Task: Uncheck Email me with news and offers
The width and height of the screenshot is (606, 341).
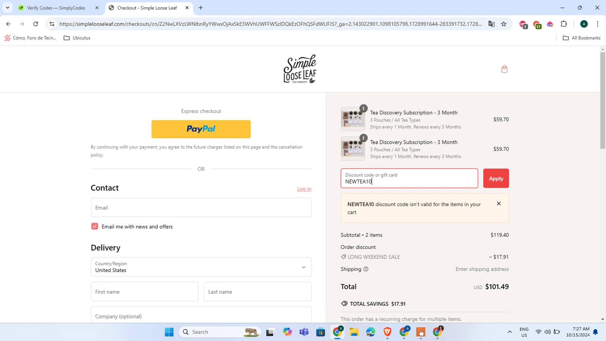Action: point(95,226)
